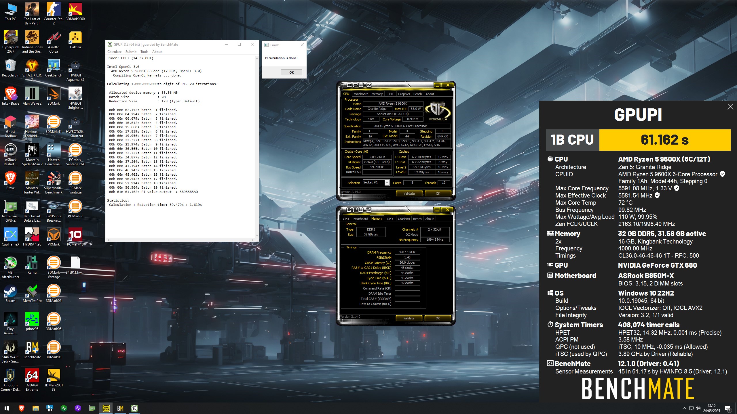This screenshot has width=737, height=414.
Task: Select the Steam desktop icon
Action: pyautogui.click(x=11, y=294)
